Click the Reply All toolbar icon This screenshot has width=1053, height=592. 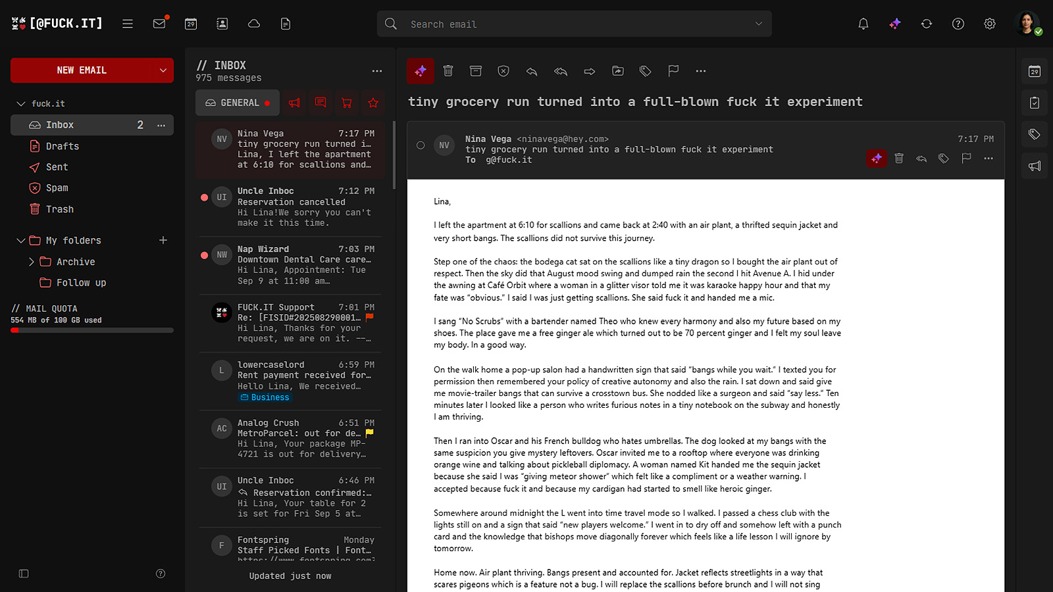[561, 71]
